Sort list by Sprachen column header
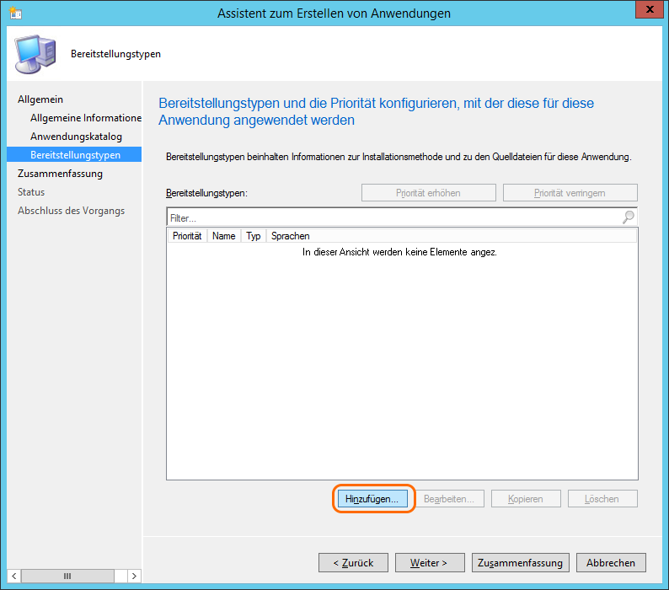This screenshot has width=669, height=590. [x=291, y=236]
